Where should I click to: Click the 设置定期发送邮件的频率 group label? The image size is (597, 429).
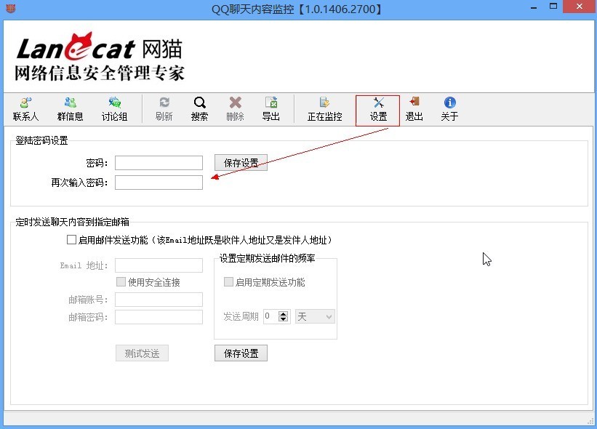click(268, 258)
